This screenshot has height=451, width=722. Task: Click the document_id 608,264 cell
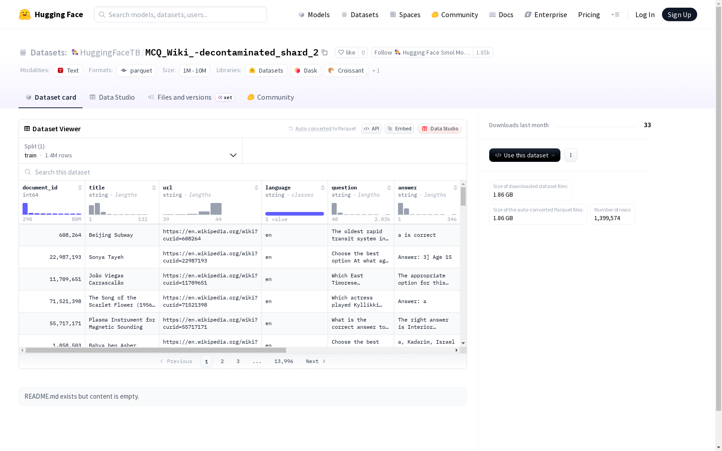[x=52, y=235]
